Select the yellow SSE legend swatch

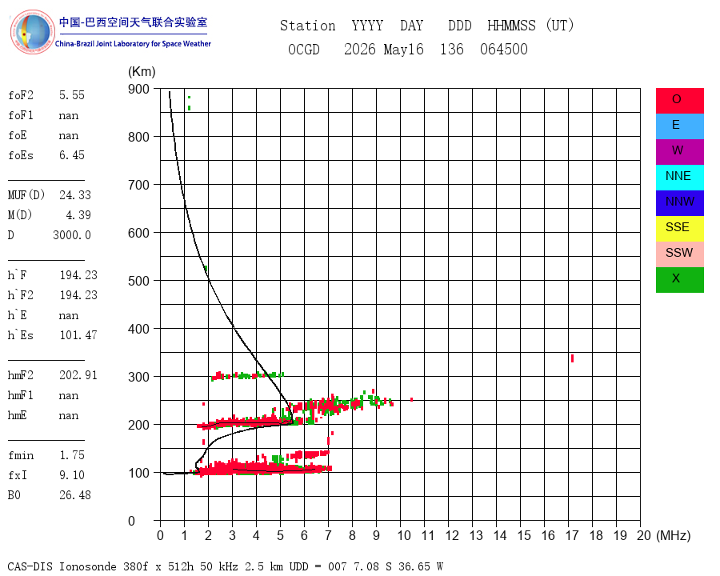coord(679,229)
